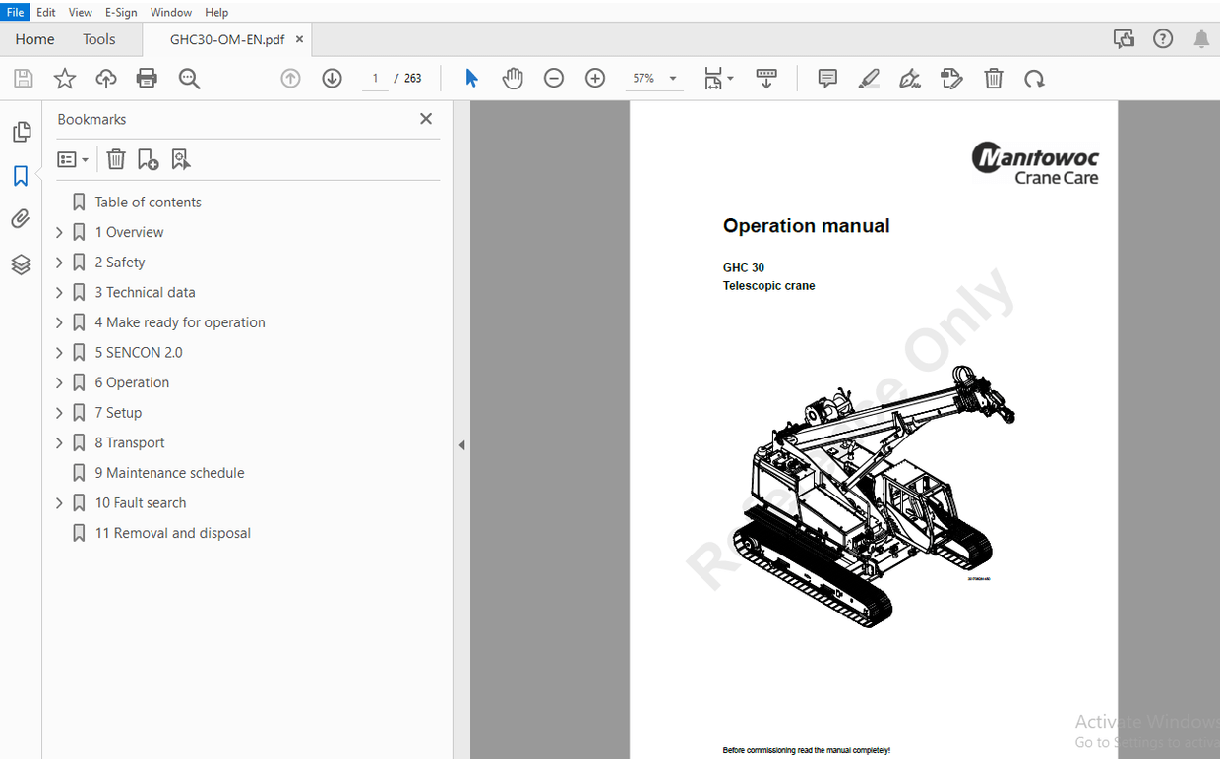Open the Fill & Sign tool
Image resolution: width=1220 pixels, height=759 pixels.
point(910,78)
